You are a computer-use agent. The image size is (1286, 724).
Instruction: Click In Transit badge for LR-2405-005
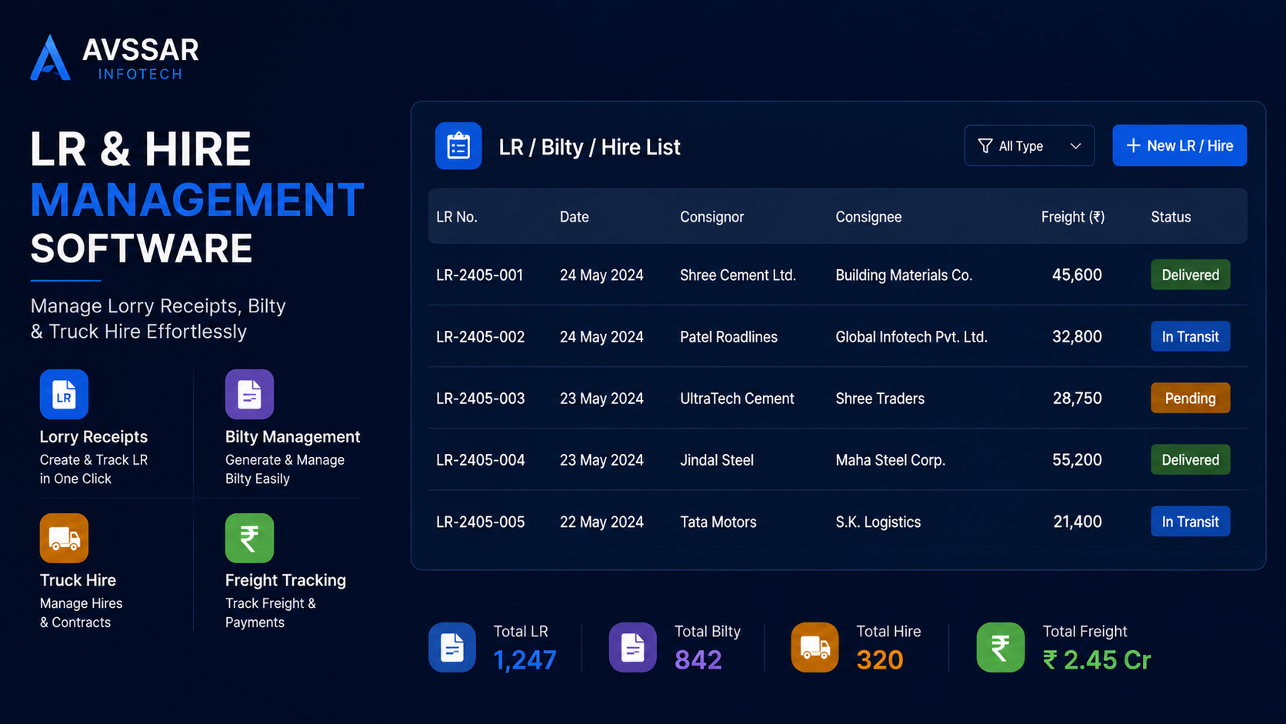pos(1190,521)
